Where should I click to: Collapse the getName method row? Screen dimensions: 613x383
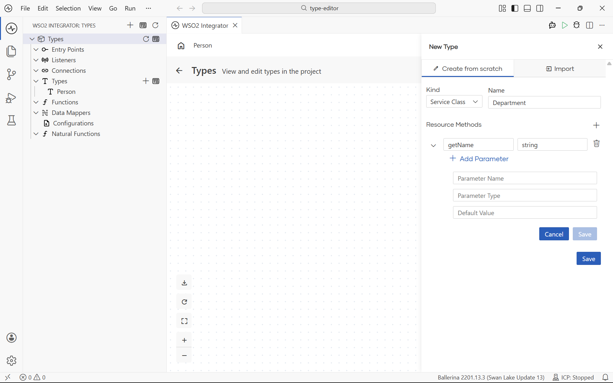433,146
